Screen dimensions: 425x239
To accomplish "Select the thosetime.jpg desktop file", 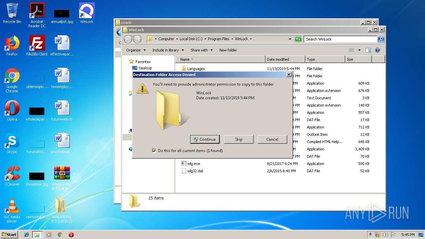I will (37, 179).
